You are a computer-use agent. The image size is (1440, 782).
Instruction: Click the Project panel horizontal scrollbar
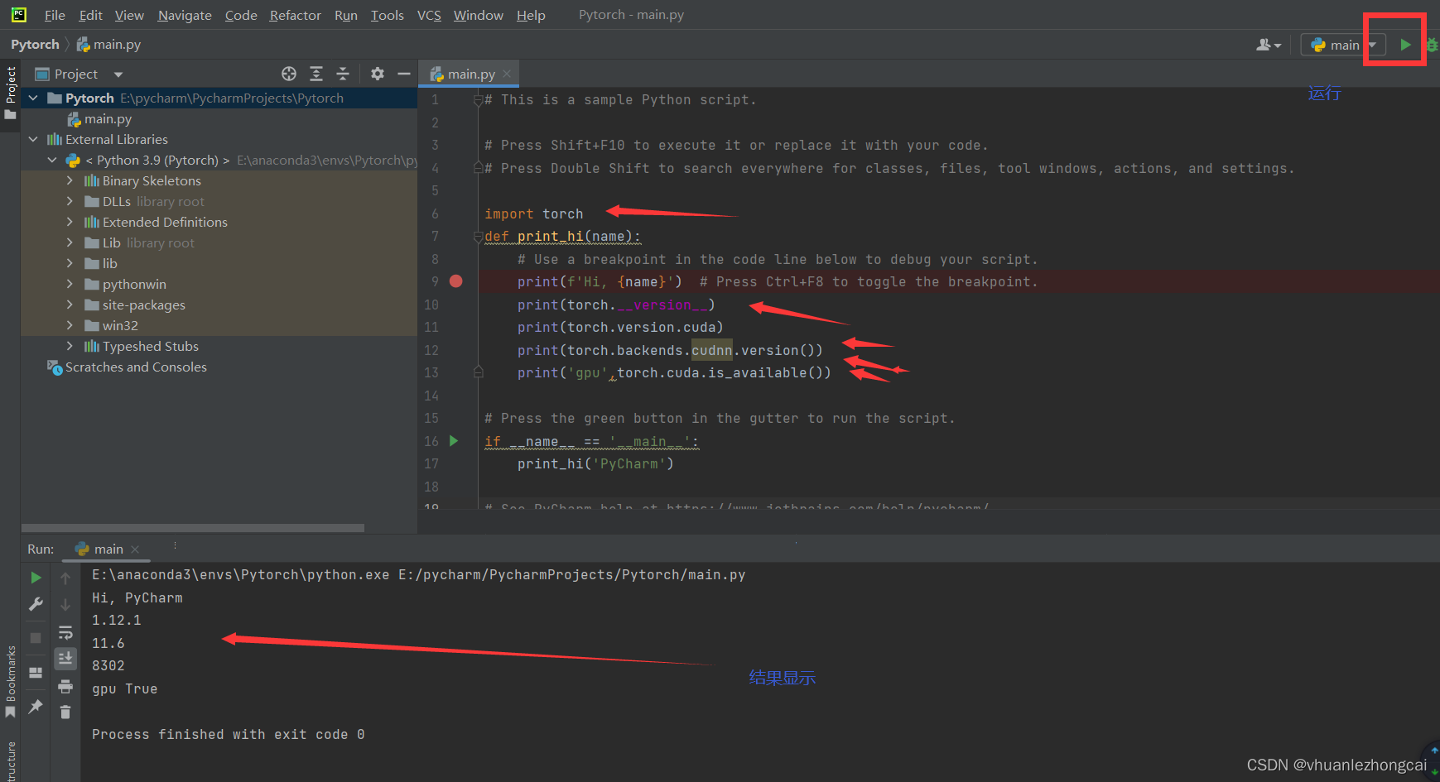[x=192, y=528]
